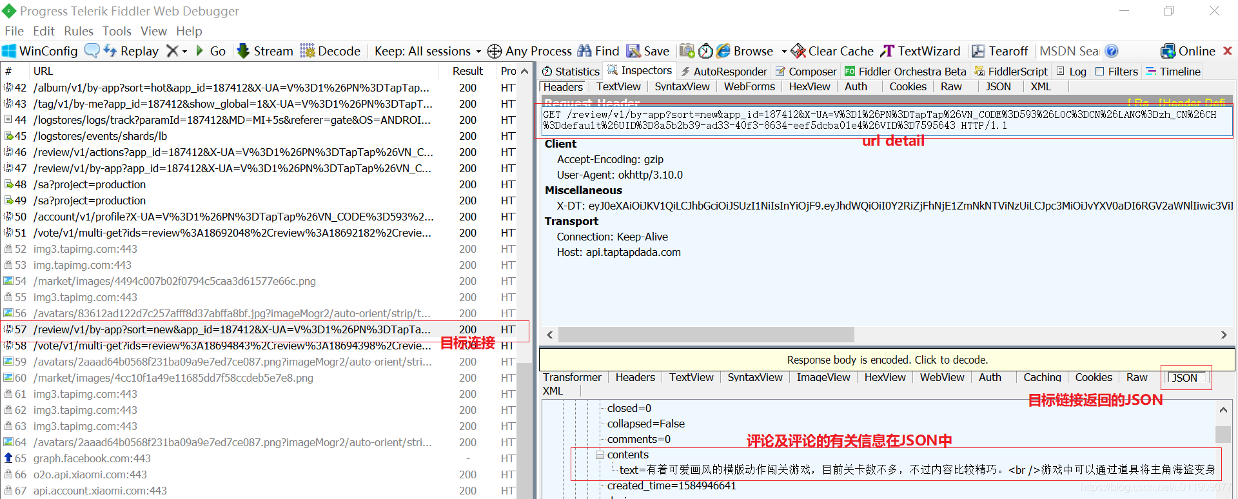Open the Timeline tab
This screenshot has width=1238, height=499.
[1173, 72]
